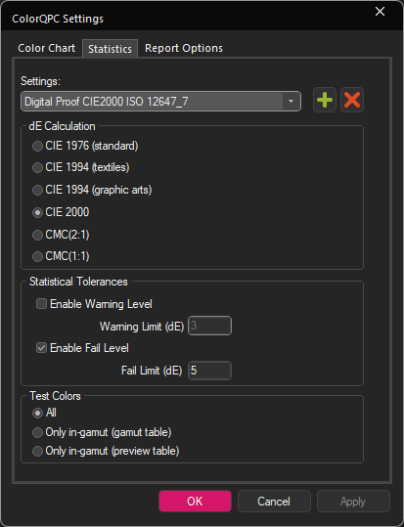The height and width of the screenshot is (527, 404).
Task: Select the Statistics tab
Action: pos(110,49)
